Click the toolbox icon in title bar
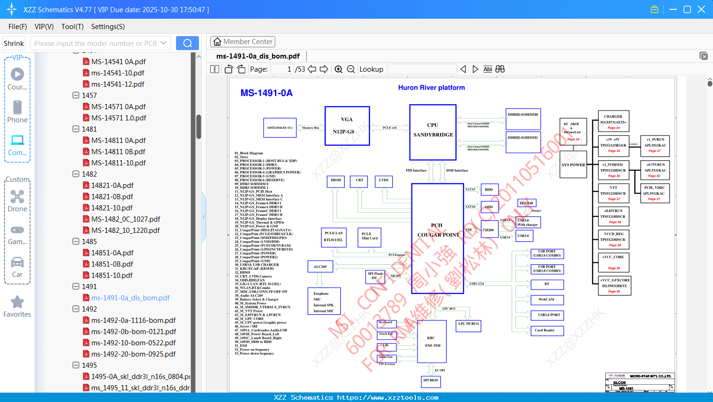The height and width of the screenshot is (402, 713). 654,9
